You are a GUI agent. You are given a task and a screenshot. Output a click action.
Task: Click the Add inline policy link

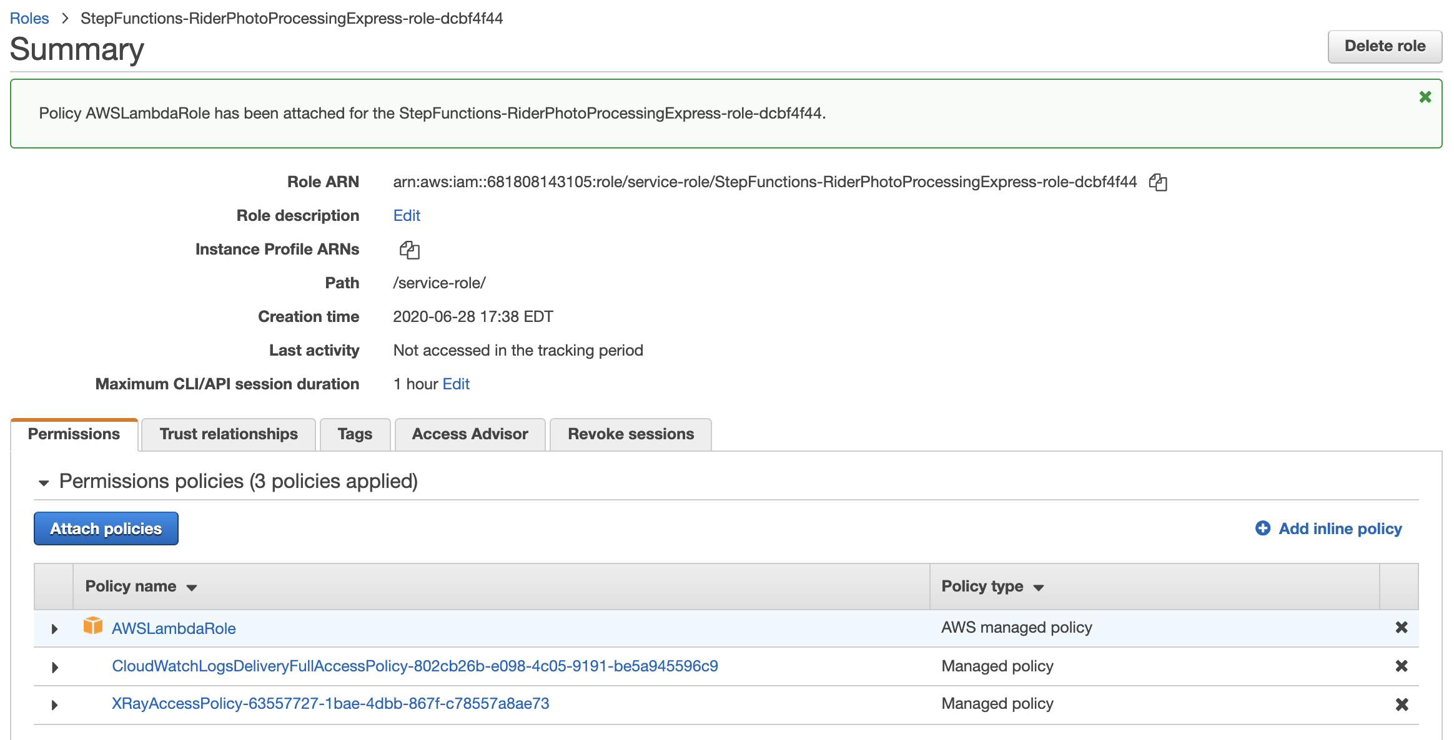[x=1340, y=528]
